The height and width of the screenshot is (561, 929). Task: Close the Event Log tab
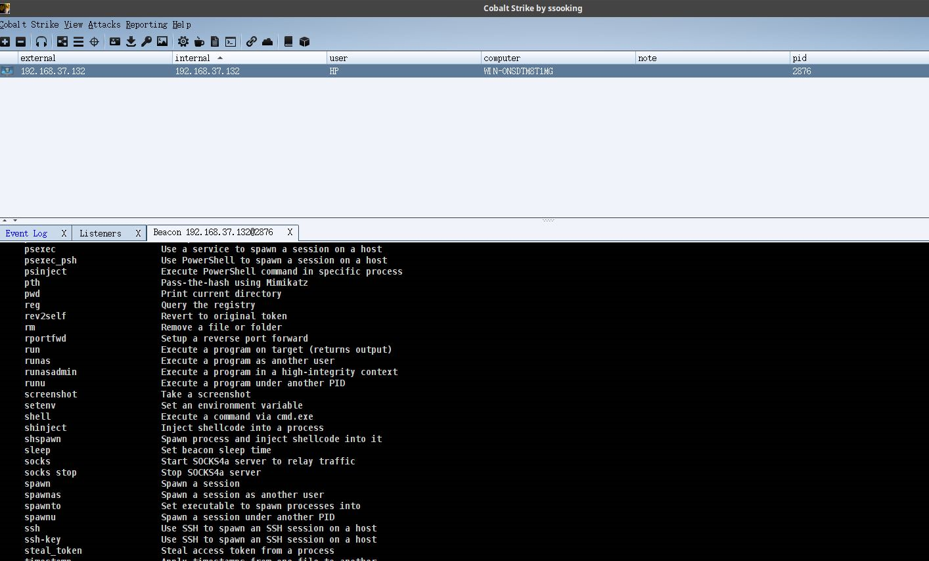click(x=64, y=233)
